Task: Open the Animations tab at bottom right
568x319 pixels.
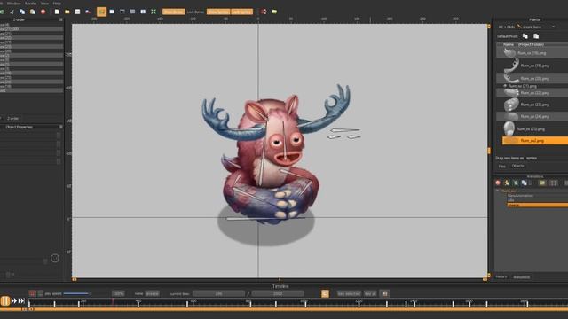Action: tap(522, 277)
